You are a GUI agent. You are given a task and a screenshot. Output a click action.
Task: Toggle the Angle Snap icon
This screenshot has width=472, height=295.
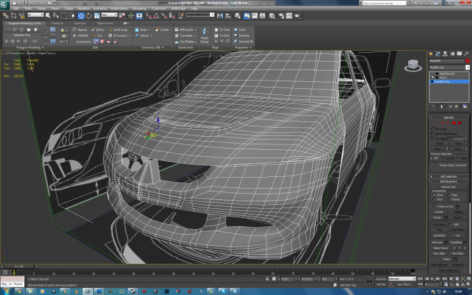click(x=156, y=16)
